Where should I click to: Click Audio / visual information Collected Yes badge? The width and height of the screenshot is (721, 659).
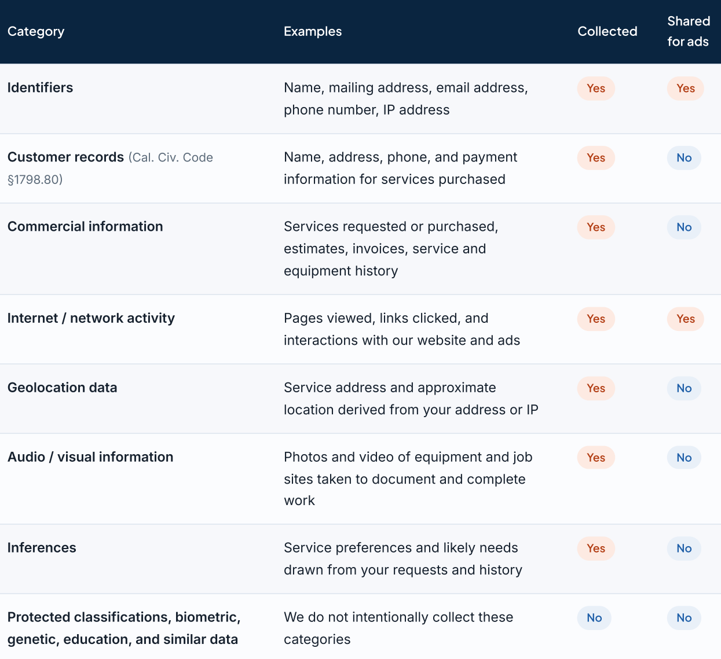coord(596,458)
